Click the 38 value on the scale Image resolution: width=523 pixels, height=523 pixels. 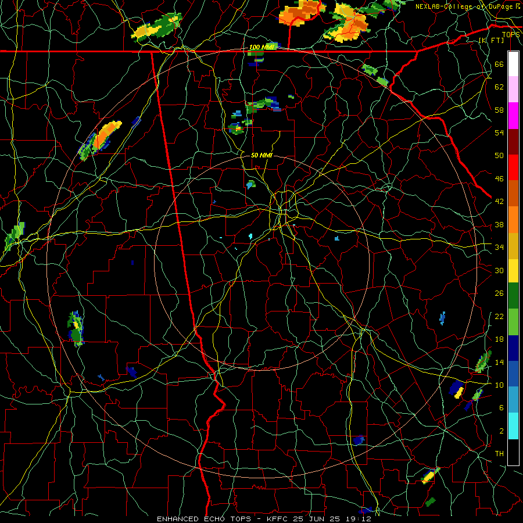point(499,224)
